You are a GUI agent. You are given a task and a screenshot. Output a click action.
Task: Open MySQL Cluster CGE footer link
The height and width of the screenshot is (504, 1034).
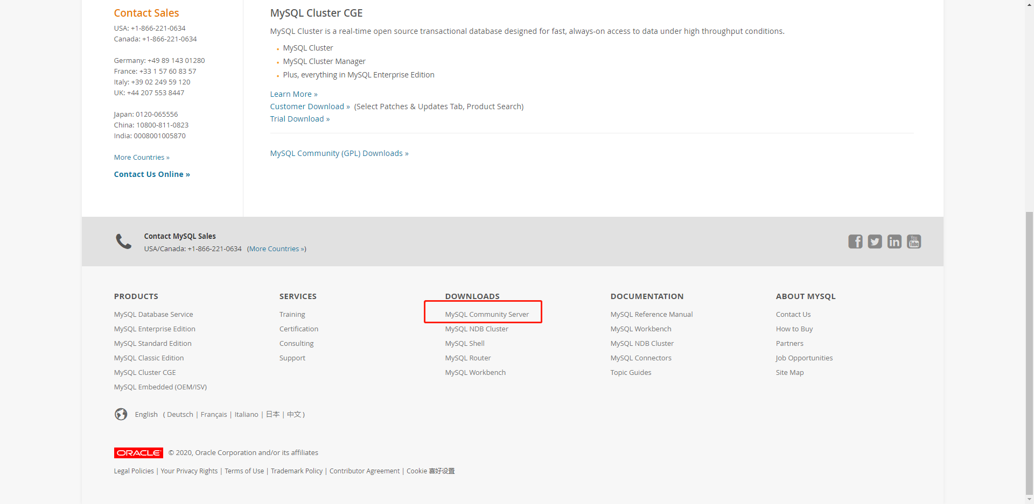145,373
